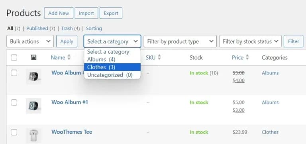
Task: Open WooThemes Tee product link
Action: tap(72, 132)
